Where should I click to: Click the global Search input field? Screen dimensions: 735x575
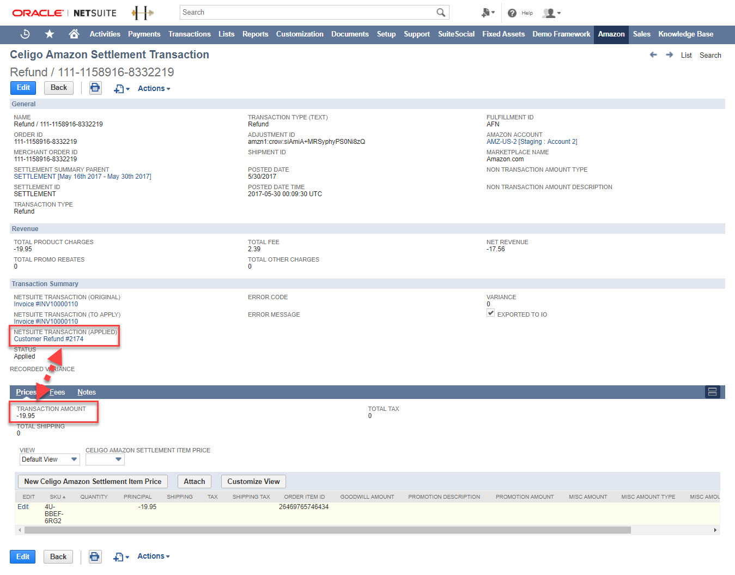point(308,13)
